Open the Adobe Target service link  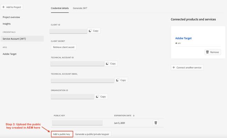(x=183, y=38)
